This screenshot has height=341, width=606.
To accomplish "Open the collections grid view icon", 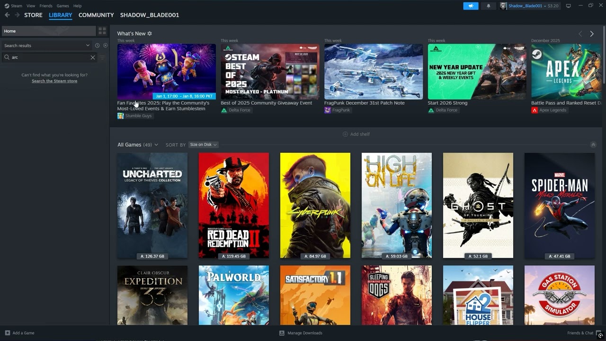I will pyautogui.click(x=102, y=31).
